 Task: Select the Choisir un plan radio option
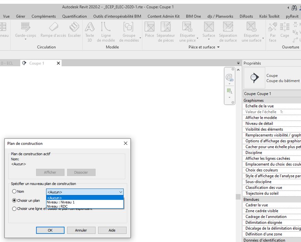(14, 200)
